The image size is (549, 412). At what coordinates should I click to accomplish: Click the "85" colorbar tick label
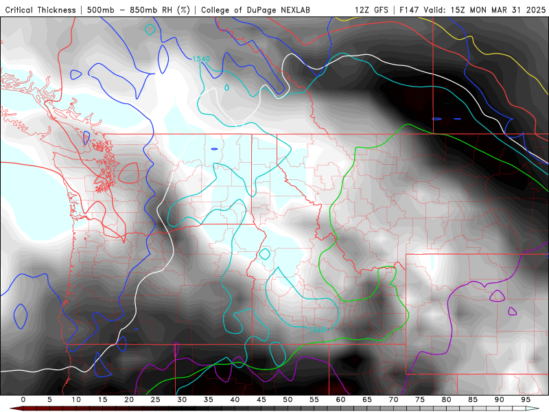[473, 400]
